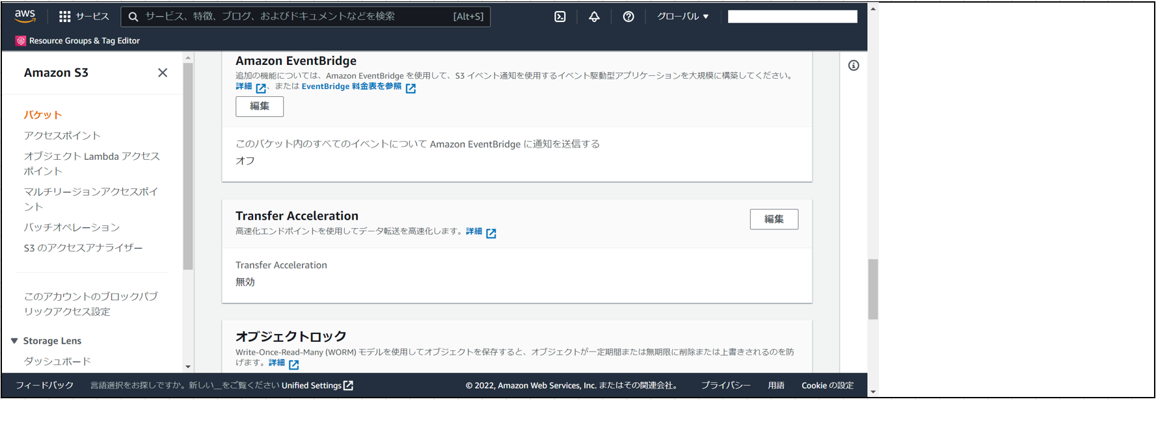1156x421 pixels.
Task: Collapse the Storage Lens section
Action: point(14,340)
